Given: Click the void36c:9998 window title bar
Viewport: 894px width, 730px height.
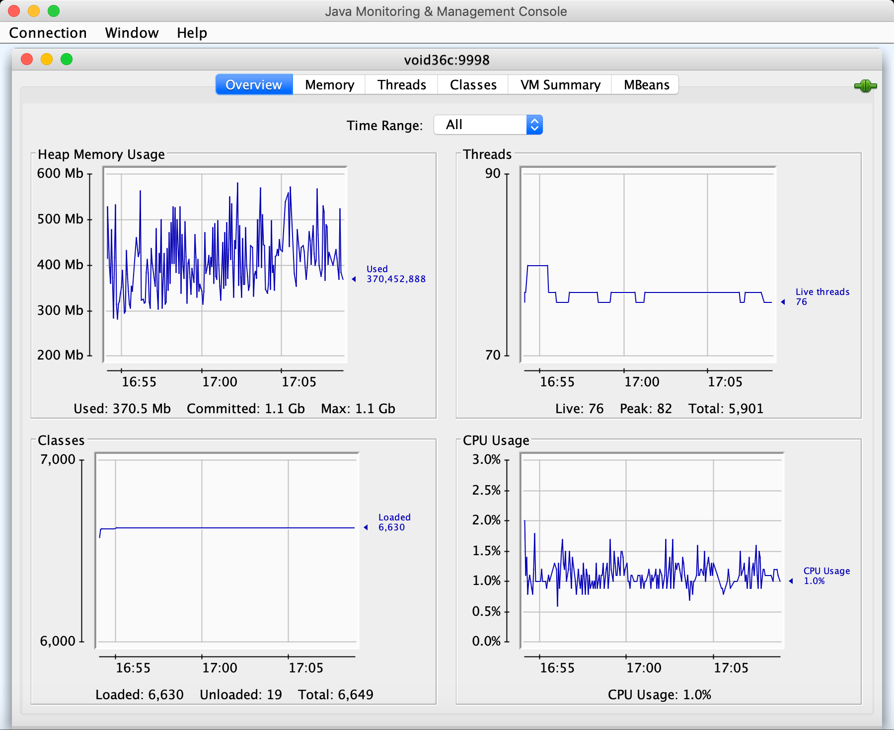Looking at the screenshot, I should coord(446,60).
